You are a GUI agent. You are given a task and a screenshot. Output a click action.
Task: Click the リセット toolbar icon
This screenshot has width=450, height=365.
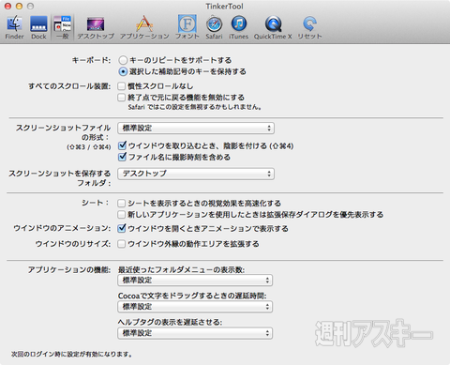click(309, 27)
